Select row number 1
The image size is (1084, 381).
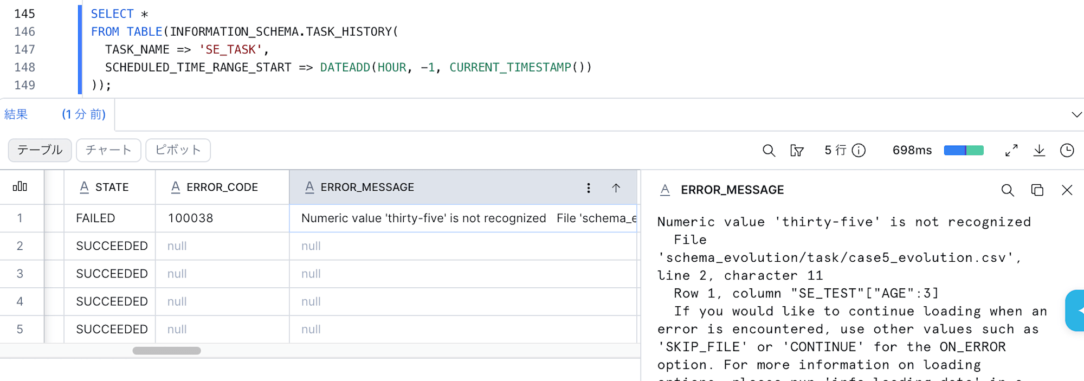[20, 218]
